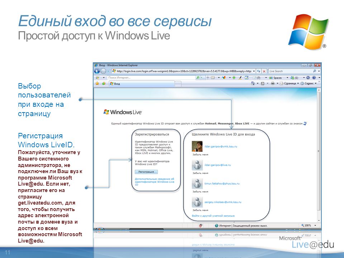Click the blue help question mark toolbar icon

point(314,78)
